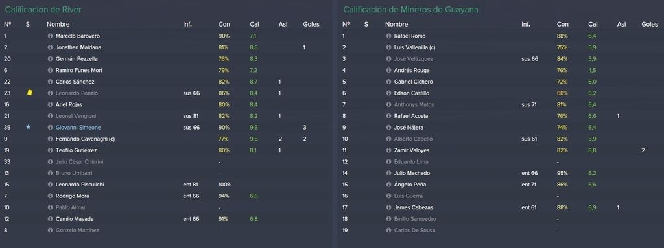Open info icon next to Rafael Romo
The width and height of the screenshot is (664, 248).
tap(389, 36)
